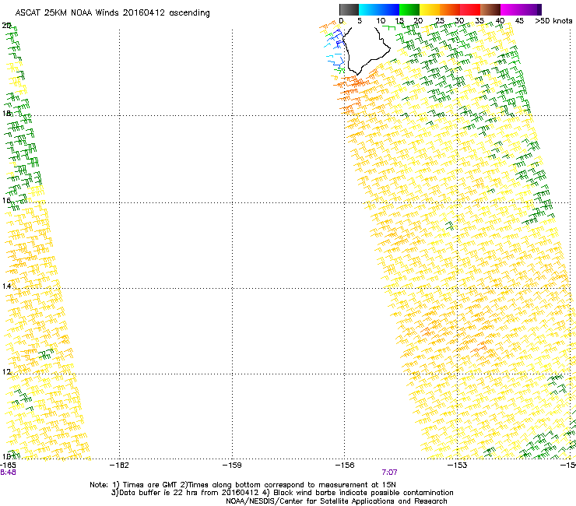
Task: Click the purple pass time '7:07'
Action: point(389,473)
